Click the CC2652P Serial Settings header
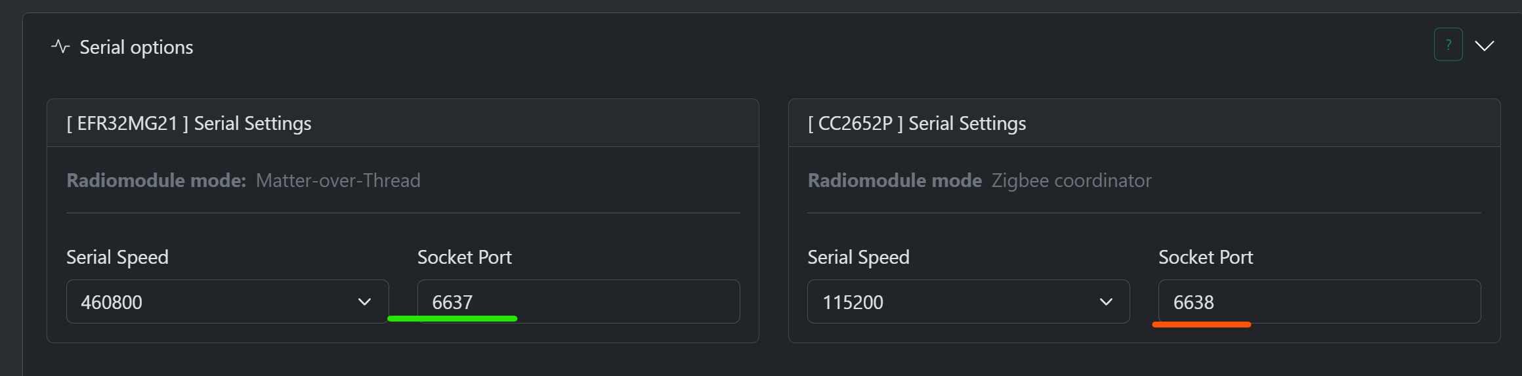The height and width of the screenshot is (376, 1522). [x=917, y=123]
